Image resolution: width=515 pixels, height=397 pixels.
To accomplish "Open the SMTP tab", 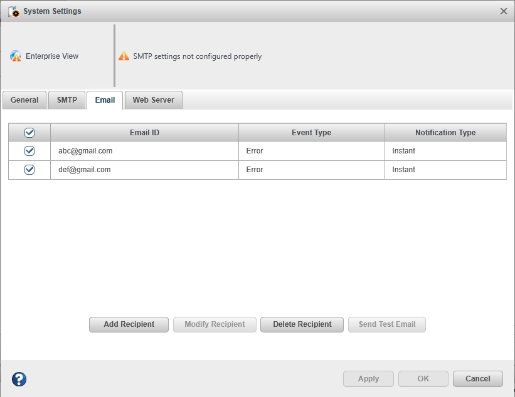I will (66, 100).
